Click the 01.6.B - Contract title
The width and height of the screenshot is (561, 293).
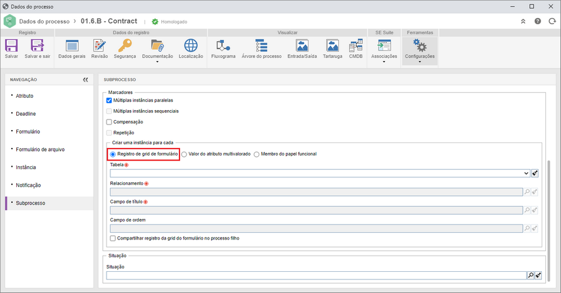pos(108,21)
